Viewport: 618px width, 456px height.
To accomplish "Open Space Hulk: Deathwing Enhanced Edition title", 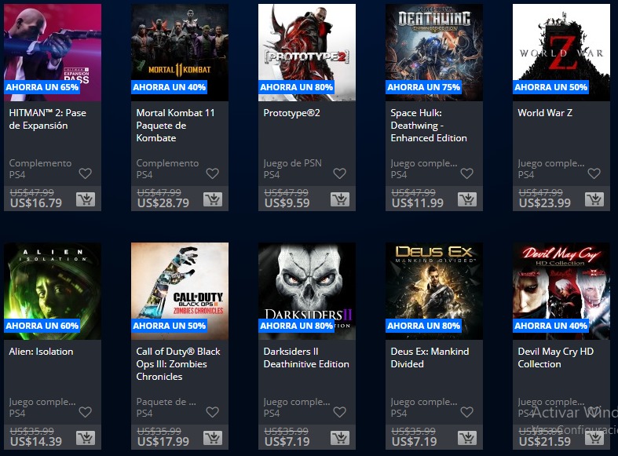I will pos(429,126).
